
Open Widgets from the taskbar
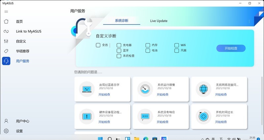coord(127,138)
